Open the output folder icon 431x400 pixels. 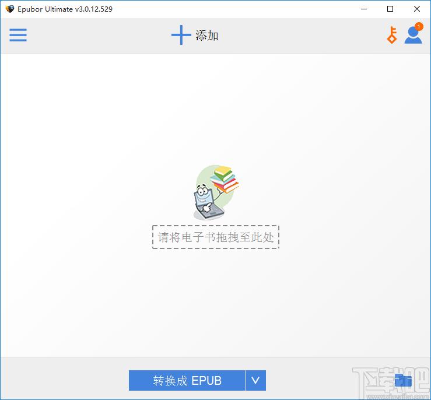click(x=403, y=381)
